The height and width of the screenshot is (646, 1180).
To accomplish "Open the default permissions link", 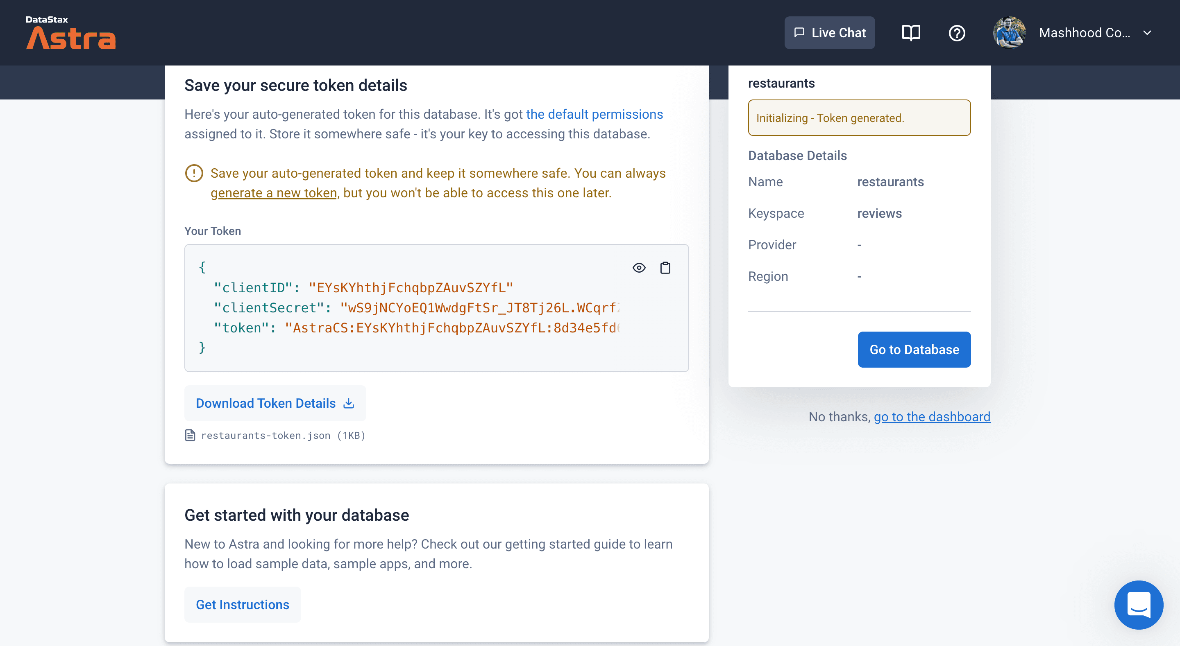I will 594,114.
